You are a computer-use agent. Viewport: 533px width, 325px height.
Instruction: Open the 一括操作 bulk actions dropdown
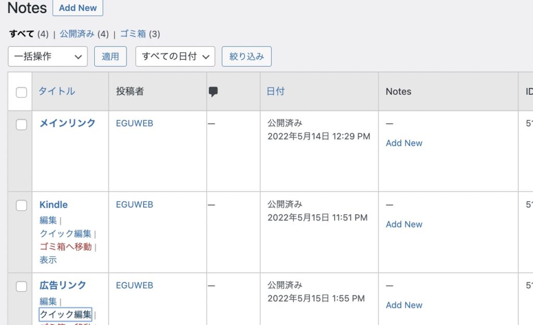47,56
